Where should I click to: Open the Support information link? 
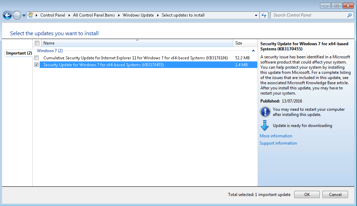point(278,143)
